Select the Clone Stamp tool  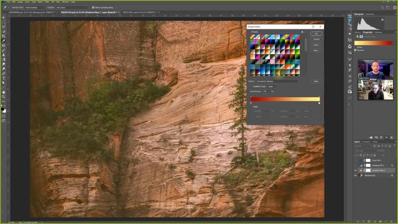point(4,55)
